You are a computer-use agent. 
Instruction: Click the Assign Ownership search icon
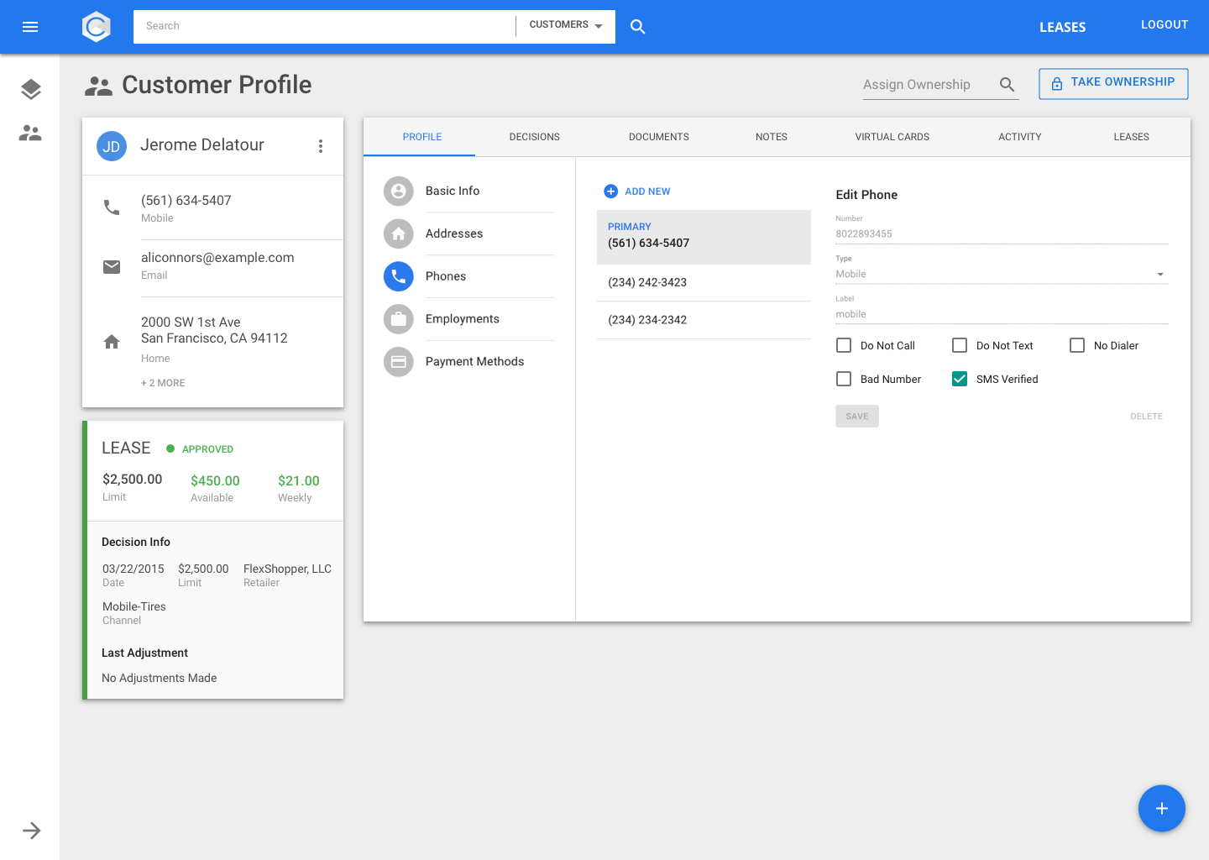click(x=1007, y=85)
